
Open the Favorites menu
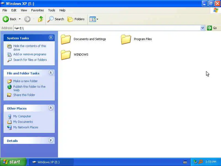38,10
